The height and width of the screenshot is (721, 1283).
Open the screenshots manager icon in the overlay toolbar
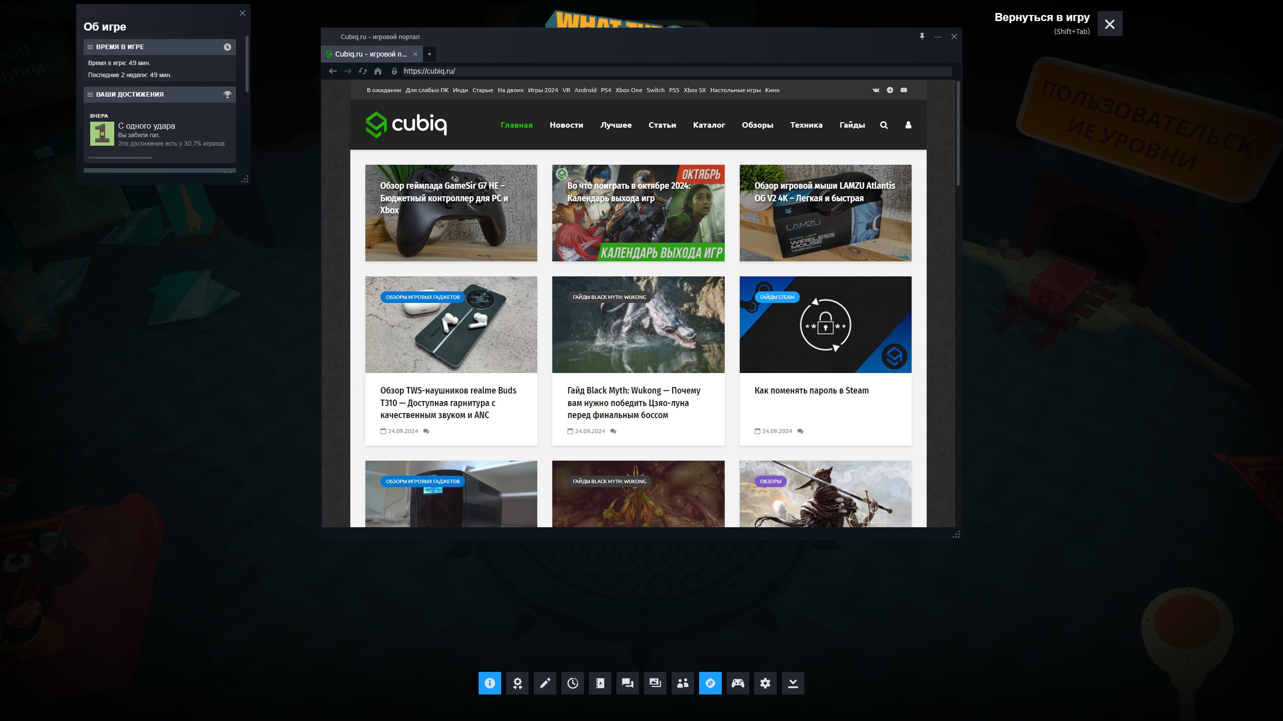pyautogui.click(x=655, y=683)
